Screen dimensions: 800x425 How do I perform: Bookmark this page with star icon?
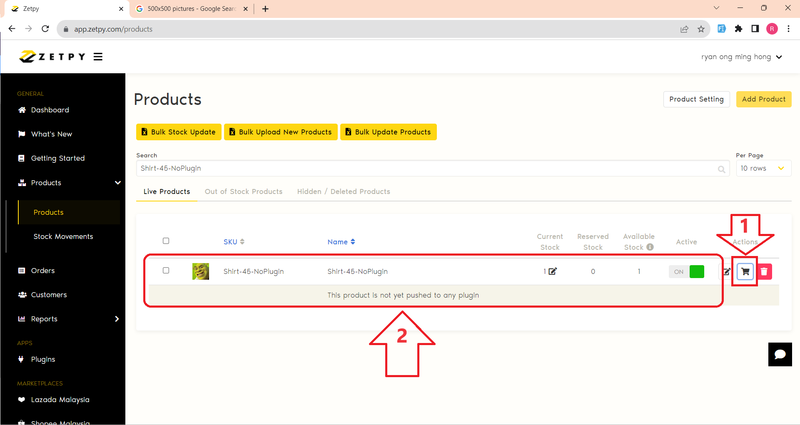coord(701,29)
